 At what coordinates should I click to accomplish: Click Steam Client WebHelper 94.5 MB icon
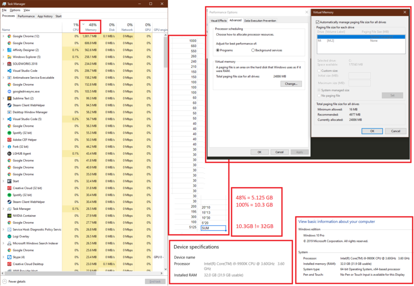click(9, 105)
